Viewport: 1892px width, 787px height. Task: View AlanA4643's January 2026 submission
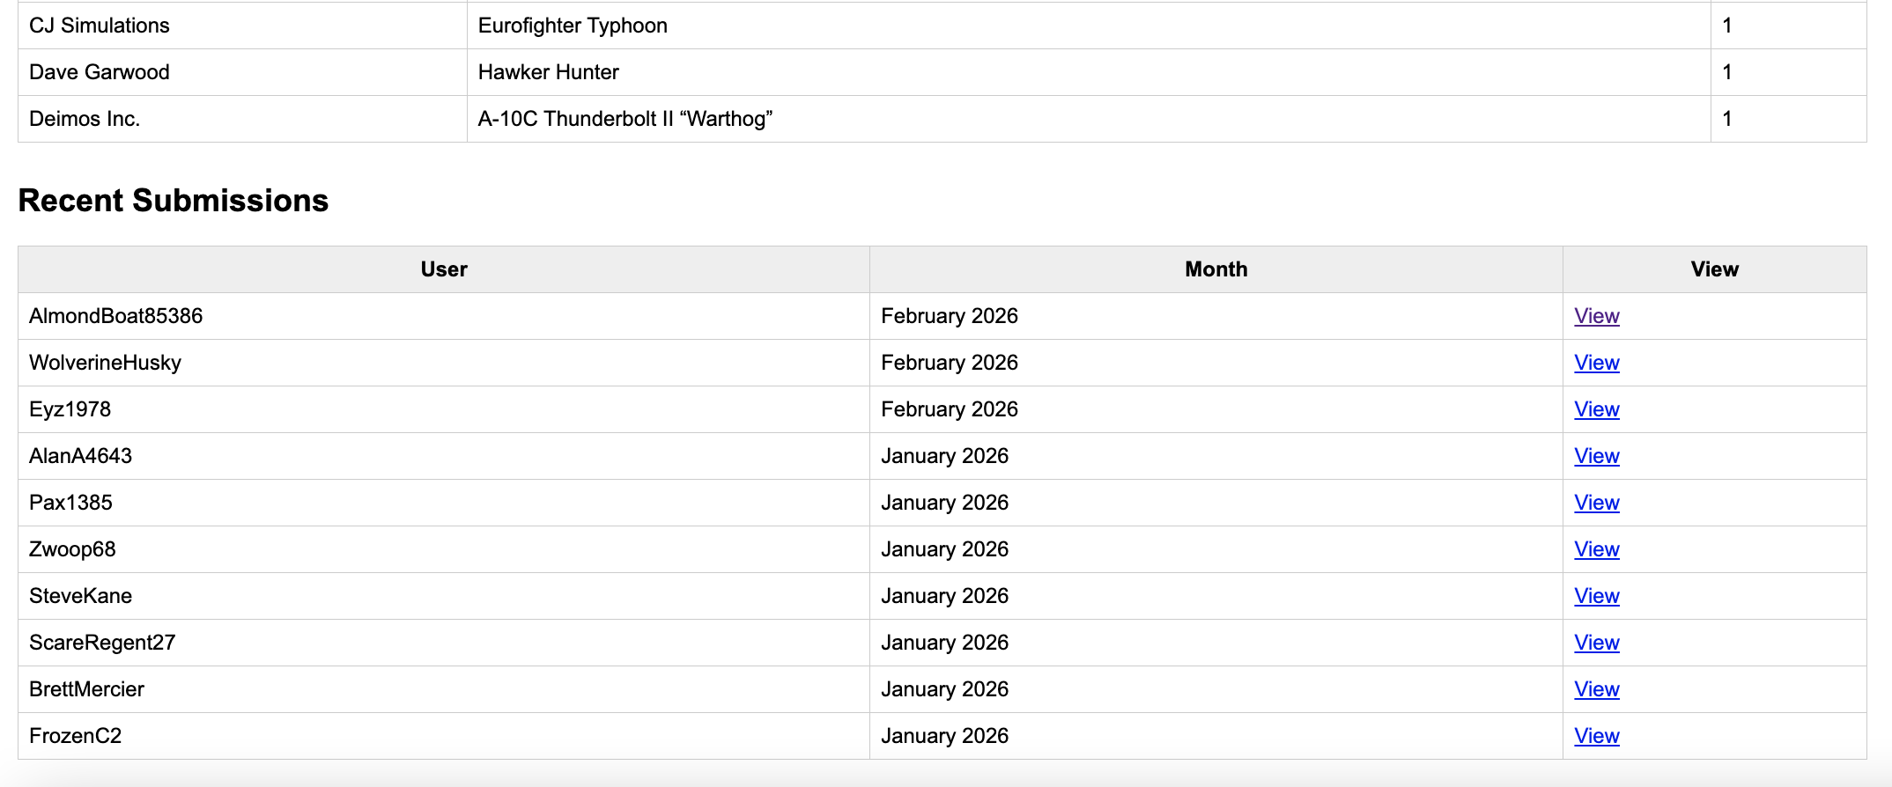click(x=1596, y=456)
